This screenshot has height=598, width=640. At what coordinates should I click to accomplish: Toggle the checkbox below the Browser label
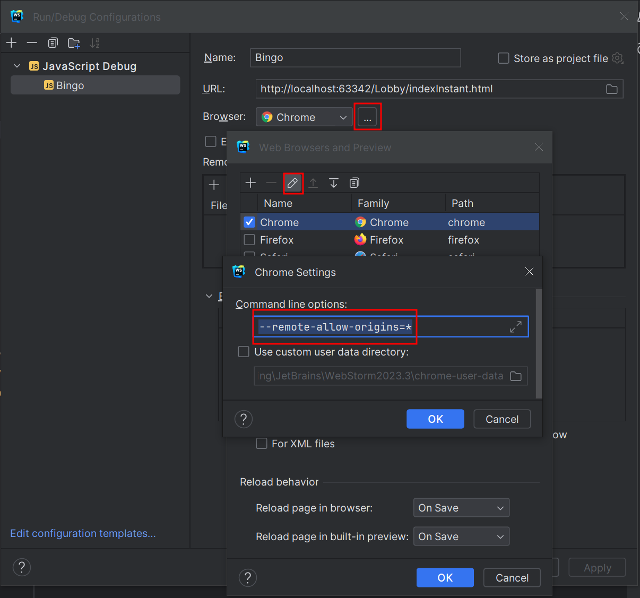click(211, 141)
